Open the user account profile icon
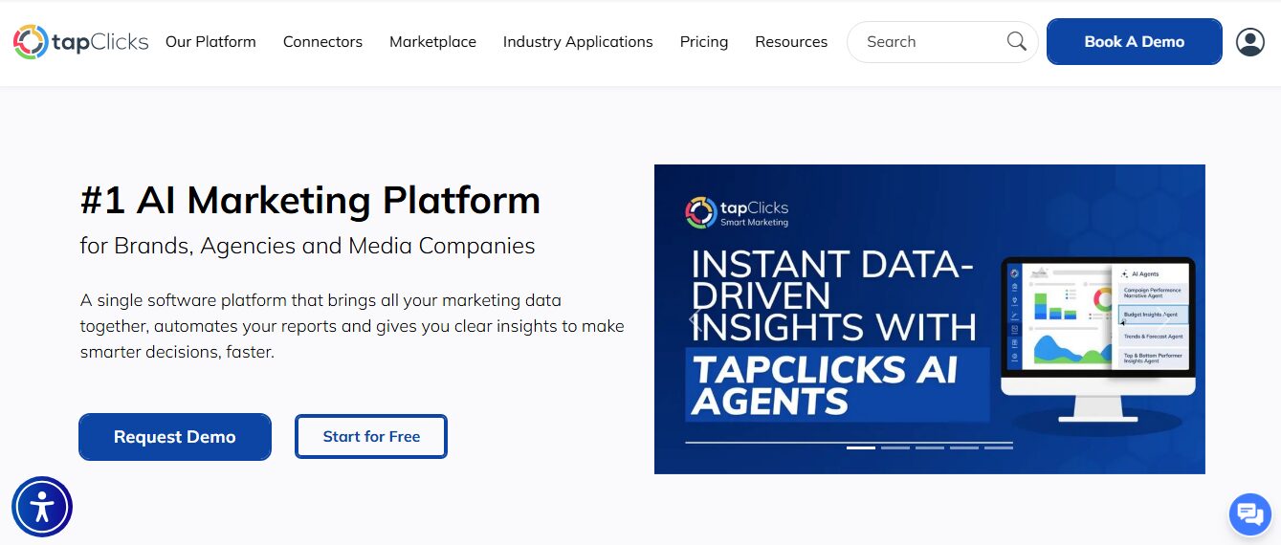This screenshot has height=545, width=1281. tap(1249, 42)
